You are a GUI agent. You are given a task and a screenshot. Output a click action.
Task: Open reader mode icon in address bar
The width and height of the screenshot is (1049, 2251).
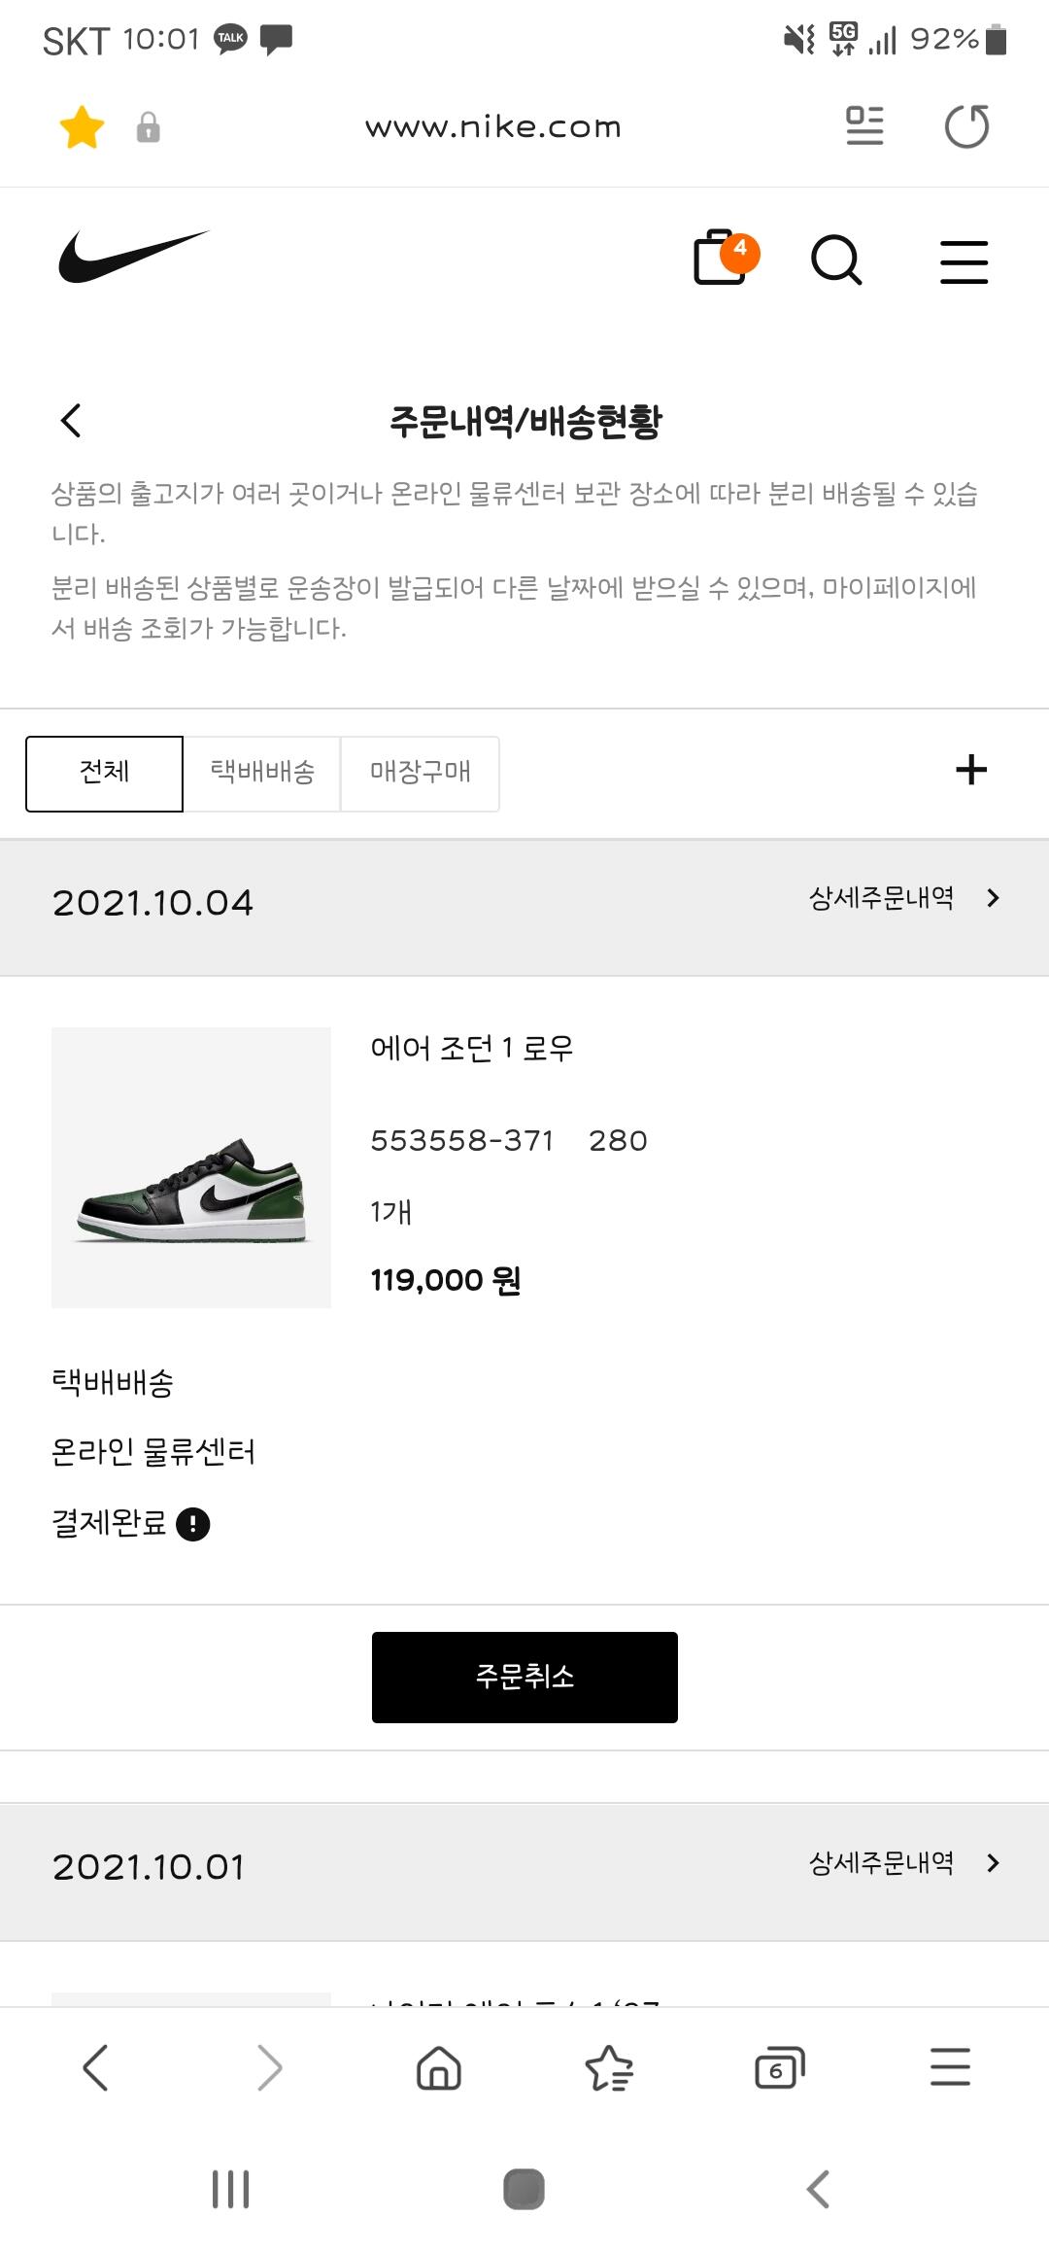click(x=864, y=126)
